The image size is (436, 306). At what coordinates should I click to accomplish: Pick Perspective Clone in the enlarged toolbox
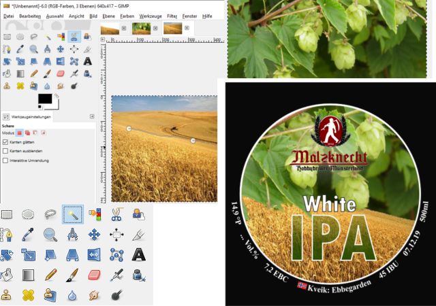[x=50, y=295]
